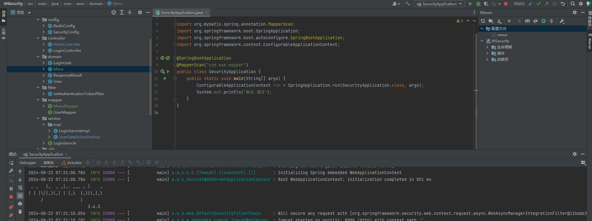Viewport: 592px width, 221px height.
Task: Click Execute Maven Goal 'm' icon
Action: [527, 21]
